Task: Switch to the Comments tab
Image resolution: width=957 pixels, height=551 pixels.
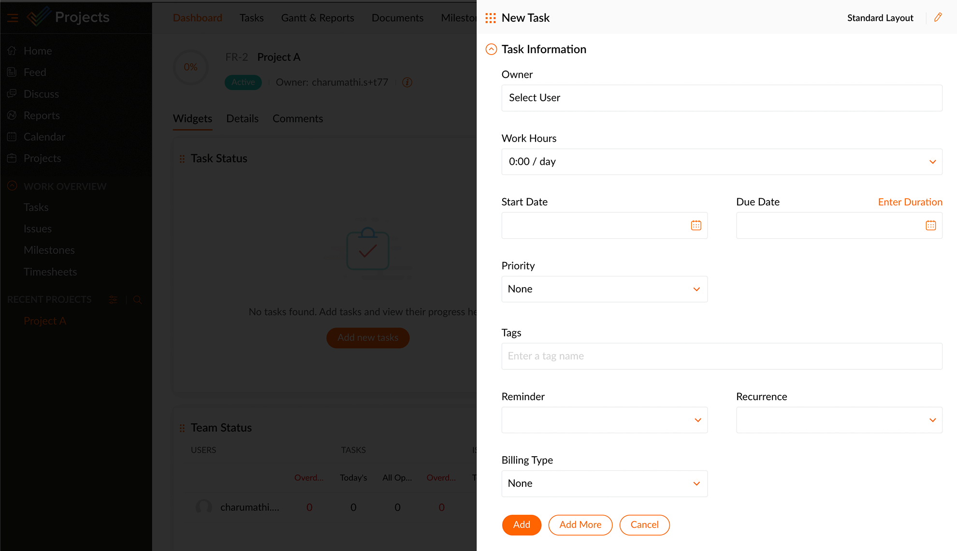Action: coord(298,119)
